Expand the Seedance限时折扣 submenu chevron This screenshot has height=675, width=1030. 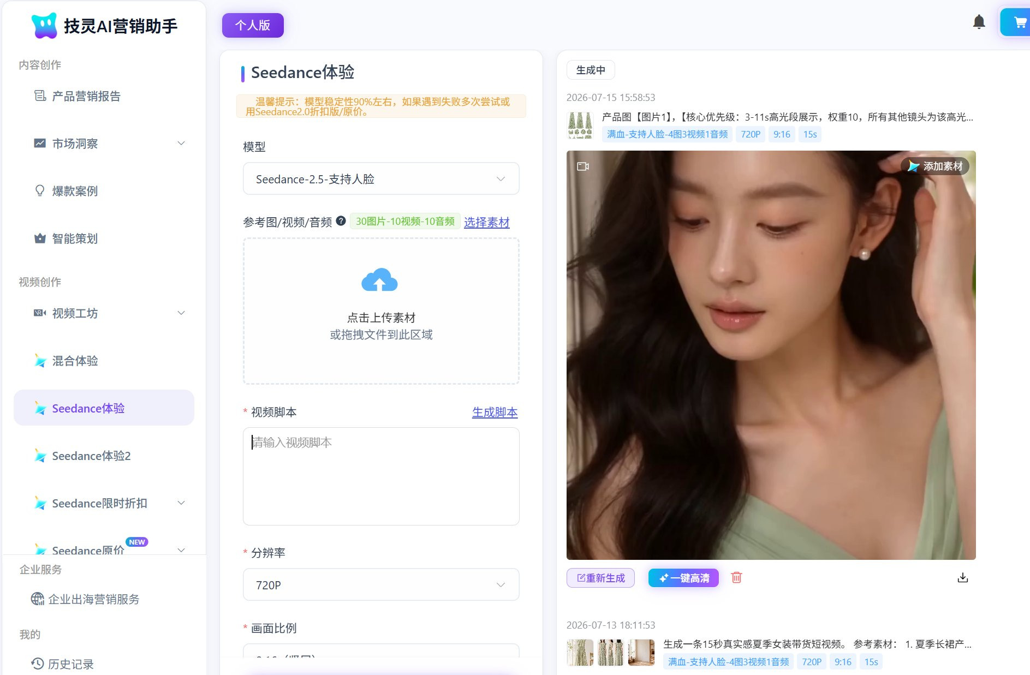point(181,503)
